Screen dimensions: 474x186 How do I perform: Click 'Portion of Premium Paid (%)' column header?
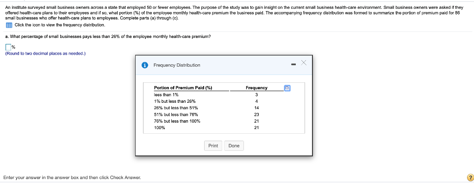point(183,88)
